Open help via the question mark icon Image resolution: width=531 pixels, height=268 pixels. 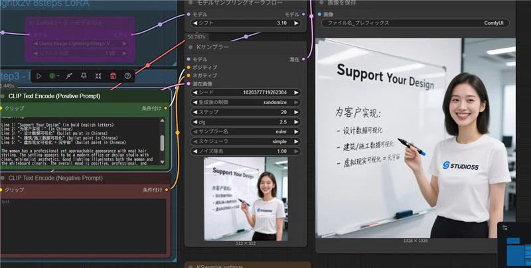(x=127, y=76)
